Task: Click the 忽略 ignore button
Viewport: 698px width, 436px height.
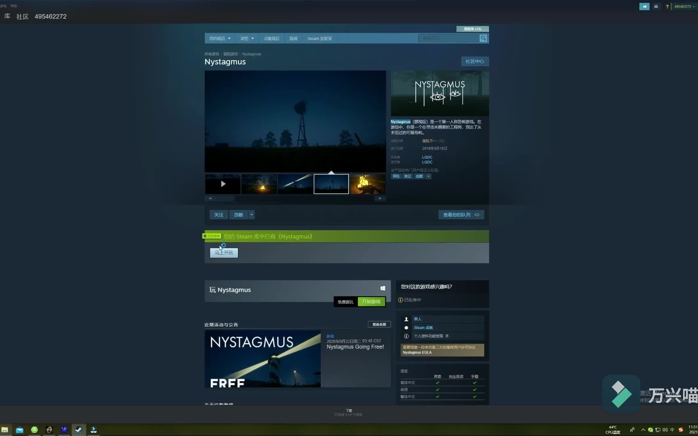Action: 239,215
